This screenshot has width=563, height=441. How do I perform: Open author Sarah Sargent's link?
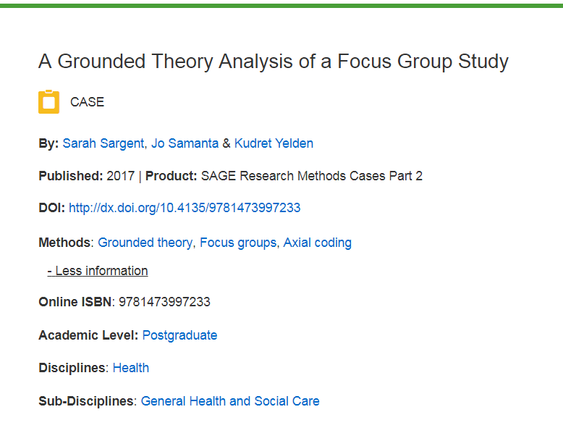coord(103,143)
